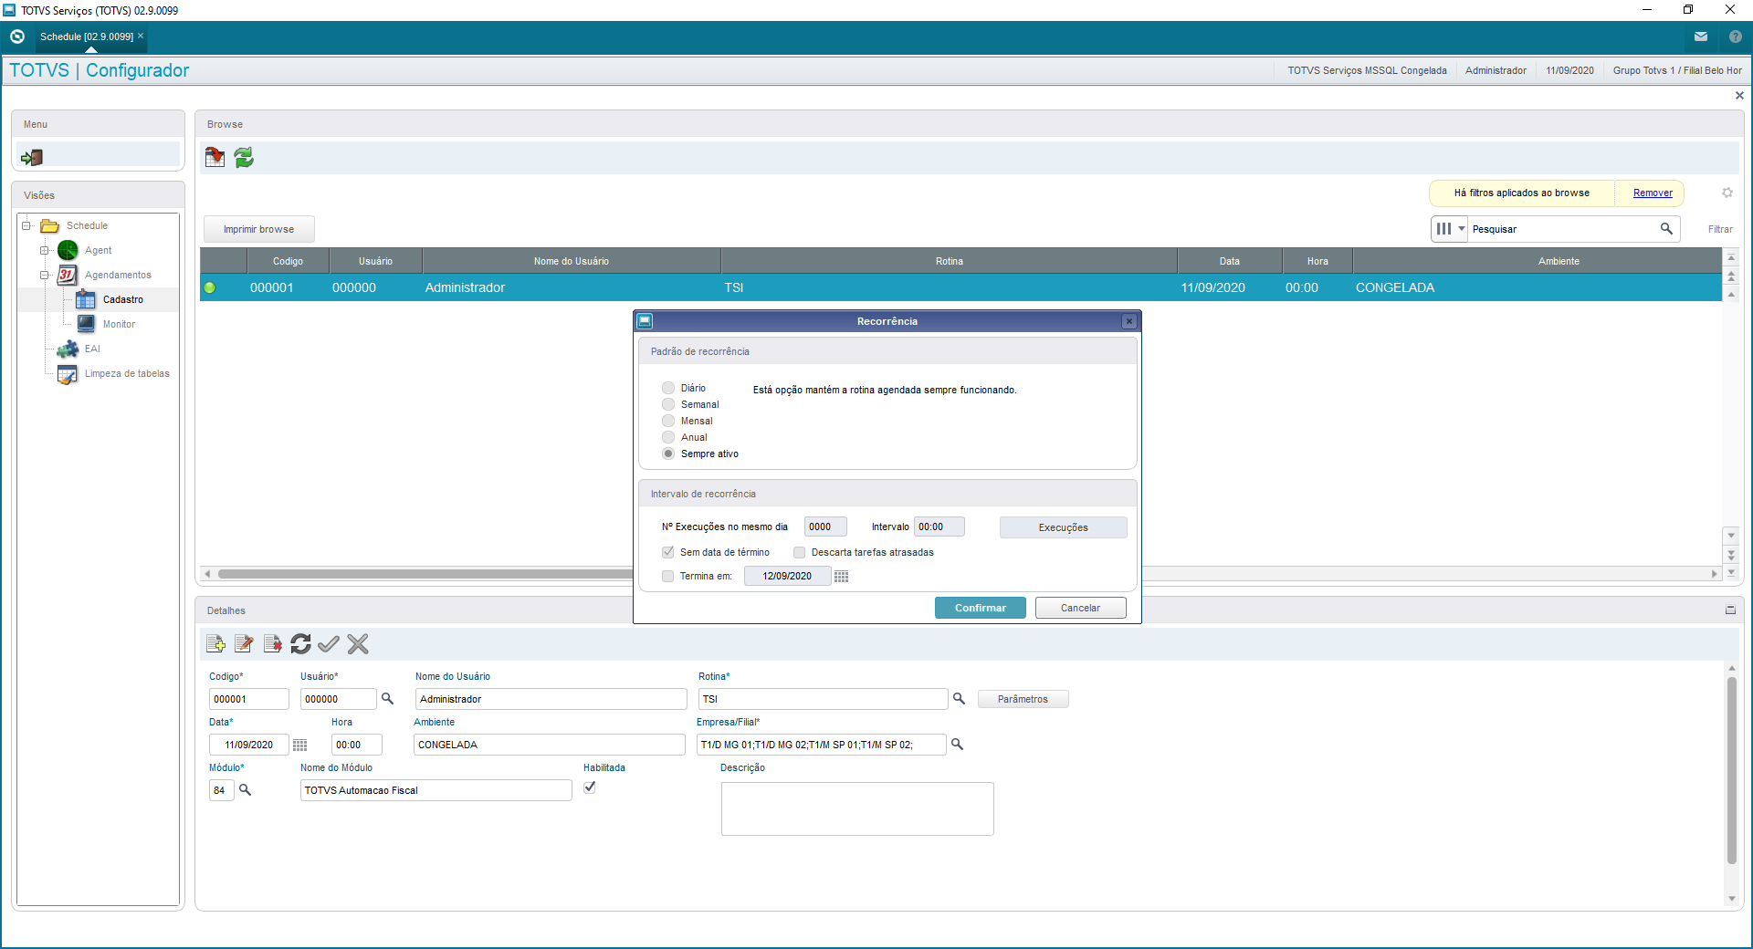Click the Descrição text area
Image resolution: width=1753 pixels, height=949 pixels.
(857, 808)
